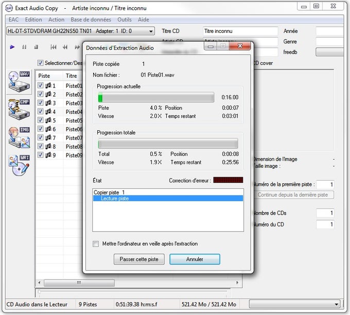Click the Piste column header

tap(49, 76)
